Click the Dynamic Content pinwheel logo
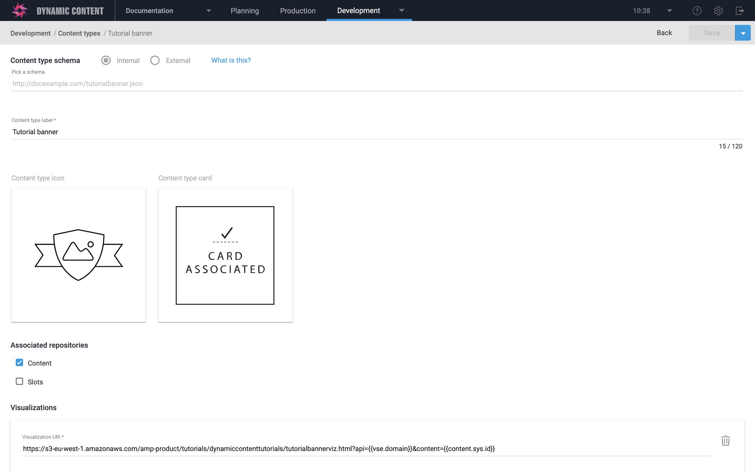 click(19, 10)
